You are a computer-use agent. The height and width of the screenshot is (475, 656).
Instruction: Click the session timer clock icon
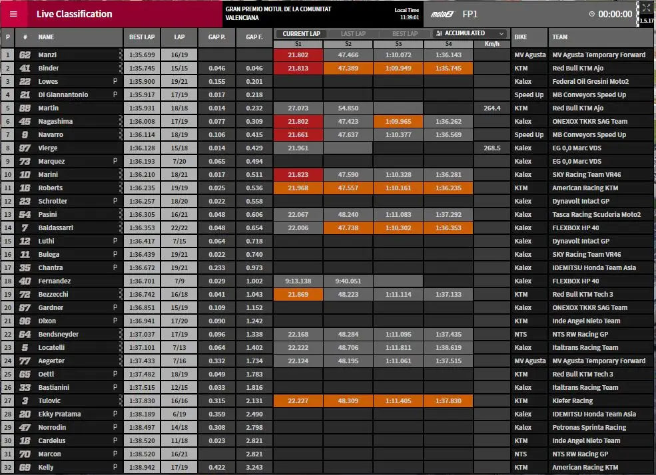[591, 14]
